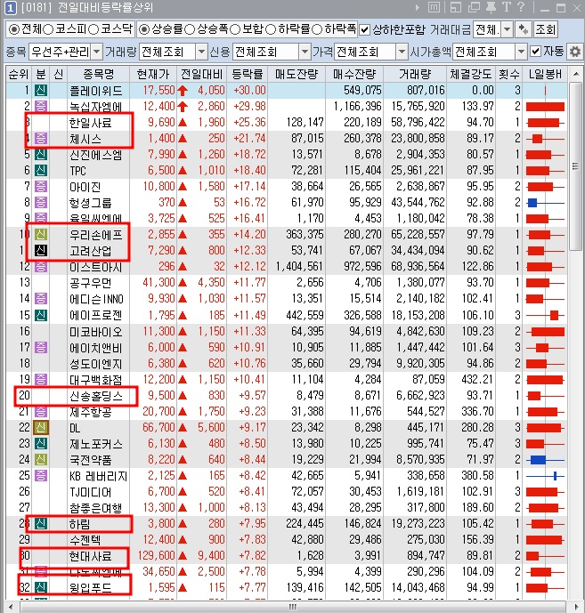This screenshot has height=613, width=585.
Task: Open the 시가총액 전체조회 dropdown
Action: (x=521, y=52)
